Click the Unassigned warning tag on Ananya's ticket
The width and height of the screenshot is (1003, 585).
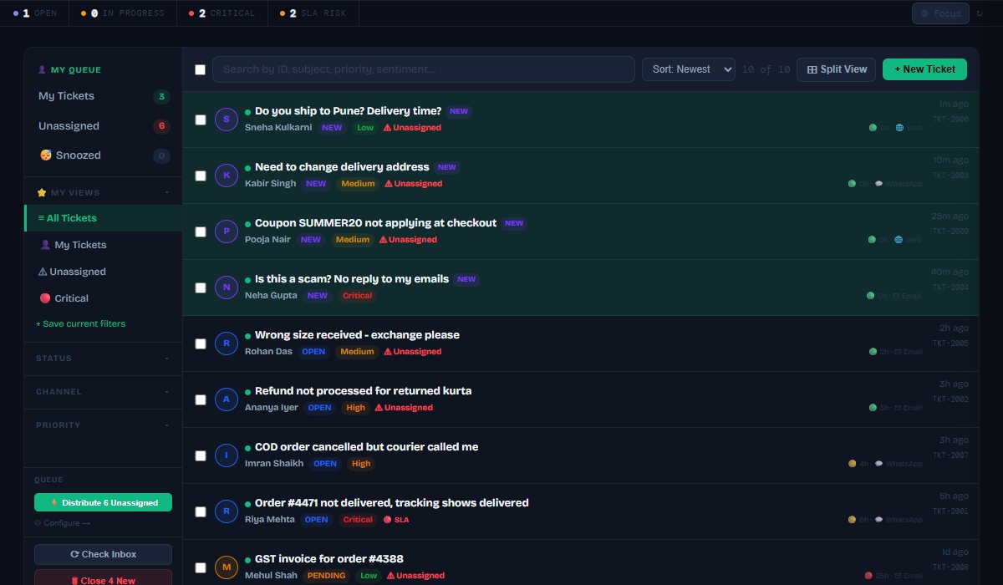click(404, 408)
